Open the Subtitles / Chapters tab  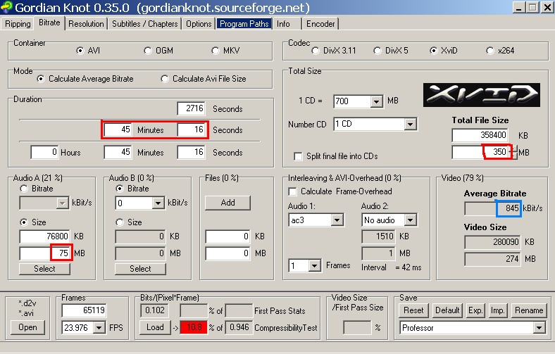click(145, 24)
